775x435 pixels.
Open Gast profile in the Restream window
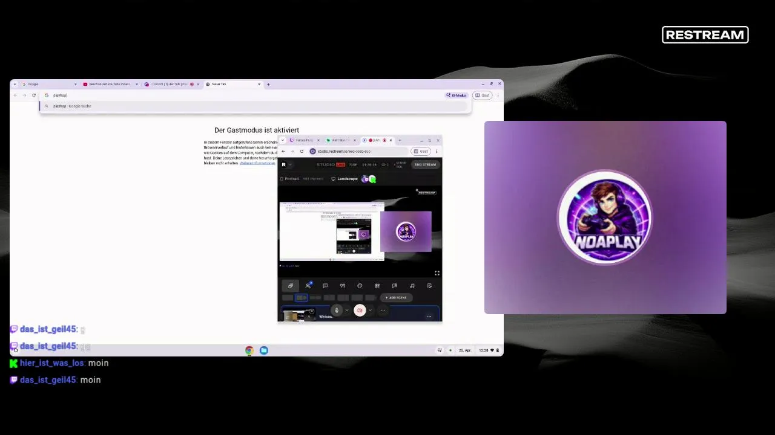(421, 151)
